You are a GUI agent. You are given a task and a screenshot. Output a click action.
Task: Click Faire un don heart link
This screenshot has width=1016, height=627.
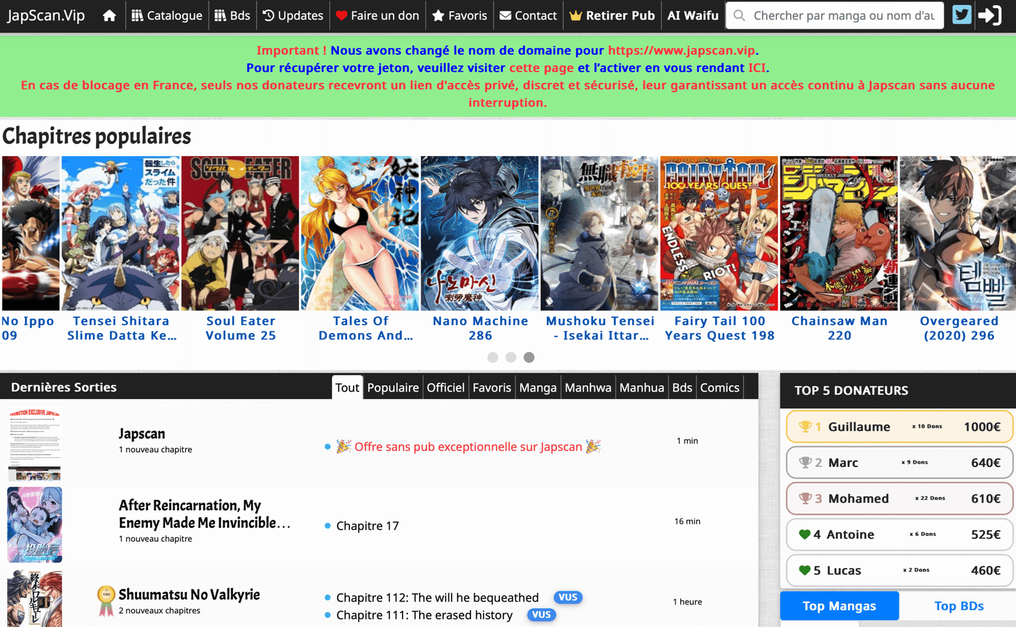coord(377,16)
